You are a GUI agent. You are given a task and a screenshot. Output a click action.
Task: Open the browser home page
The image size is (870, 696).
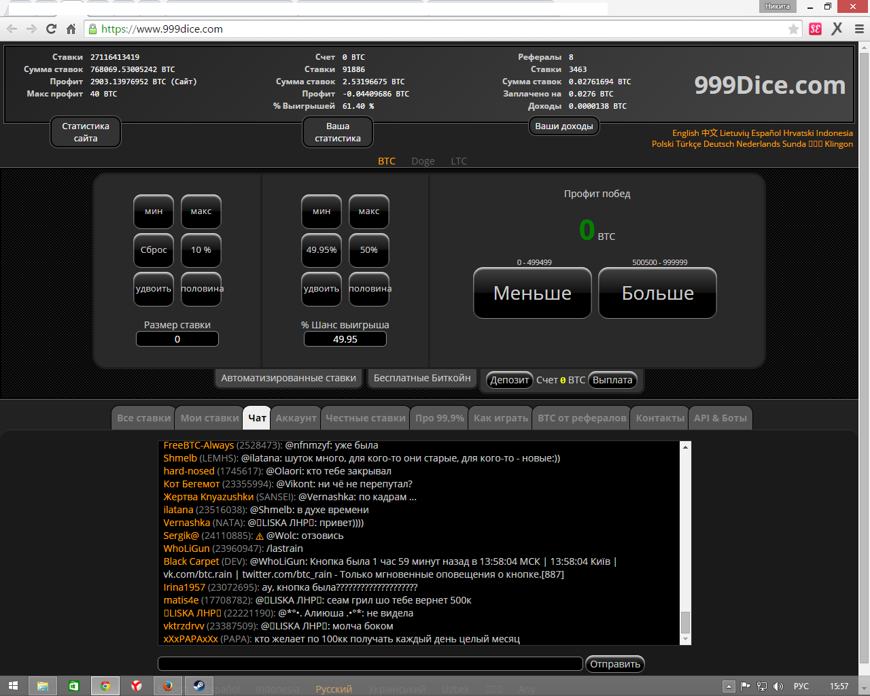[x=71, y=29]
